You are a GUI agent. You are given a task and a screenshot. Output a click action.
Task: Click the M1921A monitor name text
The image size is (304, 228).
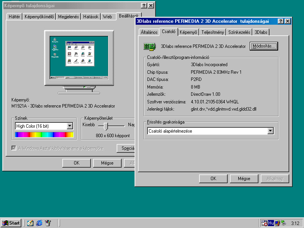pyautogui.click(x=63, y=106)
